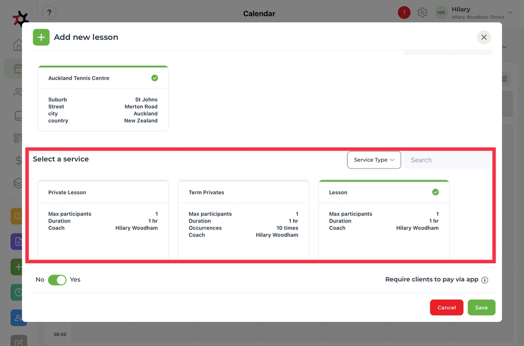
Task: Click the green plus icon in modal header
Action: tap(41, 37)
